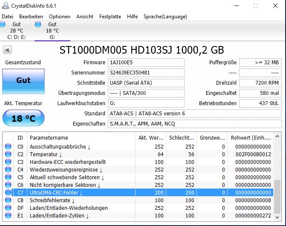
Task: Click the scroll down arrow of SMART list
Action: point(277,217)
